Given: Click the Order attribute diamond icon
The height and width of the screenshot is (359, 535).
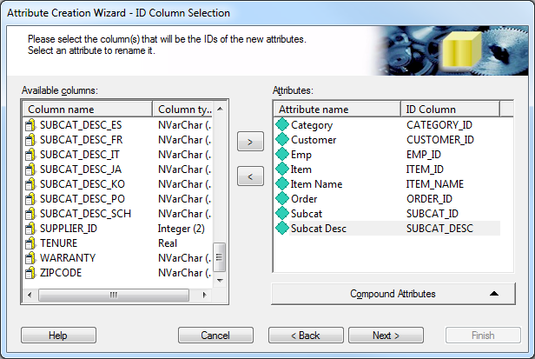Looking at the screenshot, I should click(282, 199).
